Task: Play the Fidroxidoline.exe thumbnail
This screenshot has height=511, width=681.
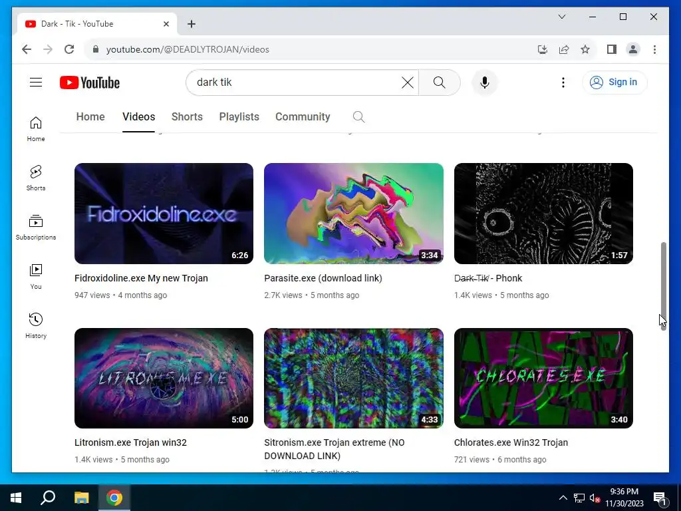Action: [164, 214]
